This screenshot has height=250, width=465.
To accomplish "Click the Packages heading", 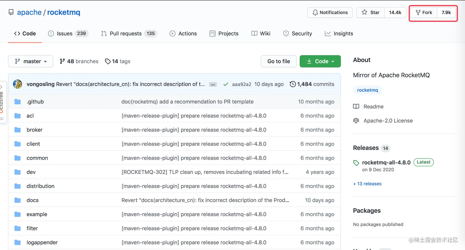I will click(367, 211).
